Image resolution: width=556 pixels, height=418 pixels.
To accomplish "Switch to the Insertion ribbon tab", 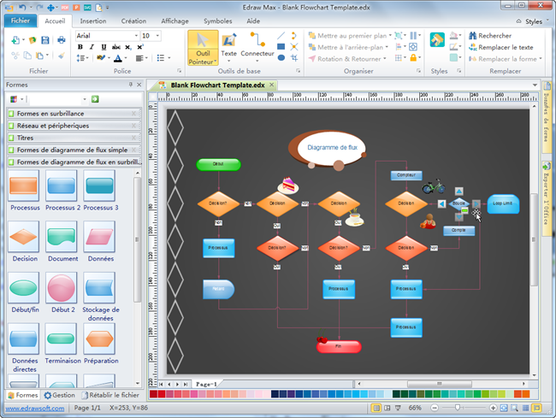I will [x=93, y=21].
